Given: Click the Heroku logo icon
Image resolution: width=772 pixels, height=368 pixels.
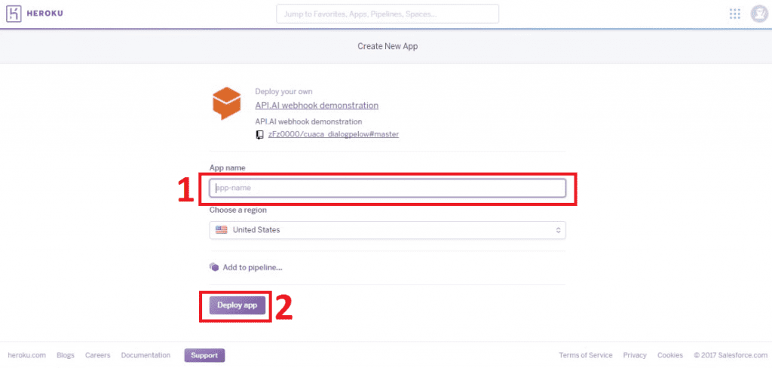Looking at the screenshot, I should pyautogui.click(x=14, y=14).
